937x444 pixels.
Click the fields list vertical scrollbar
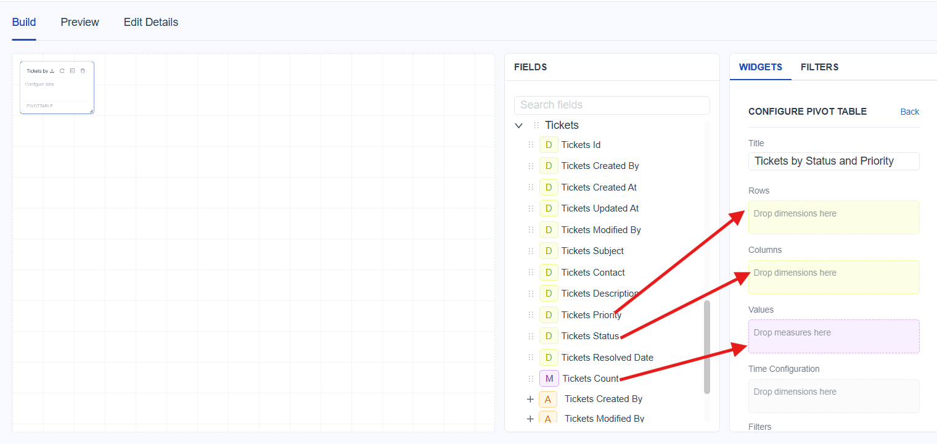(707, 345)
